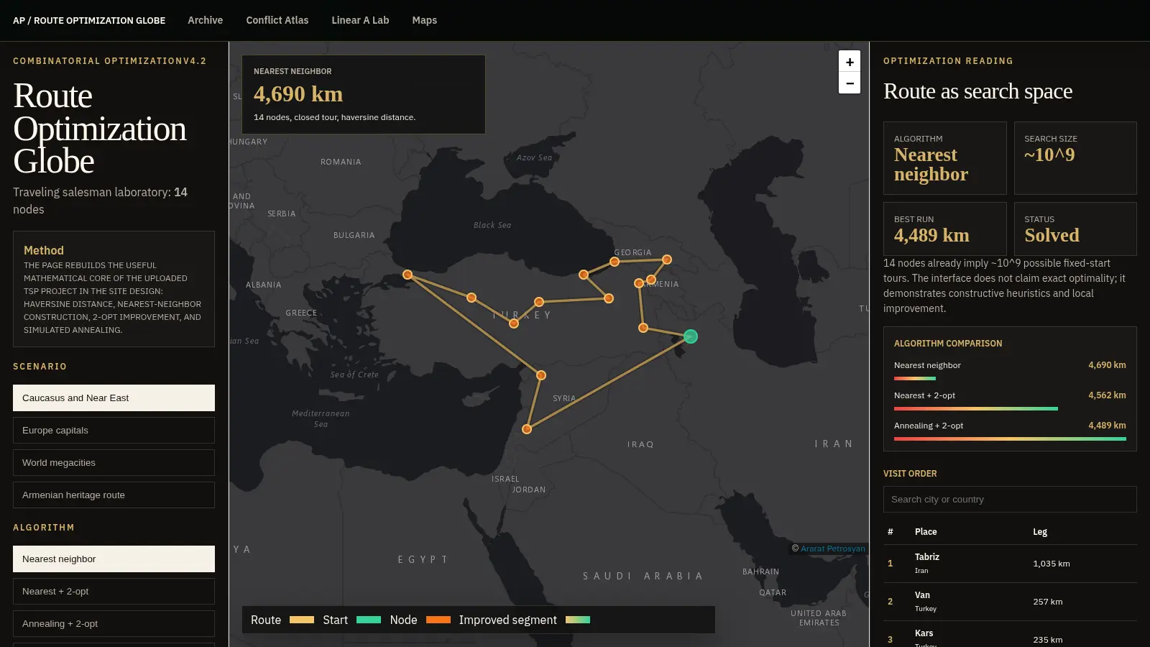Zoom in on the map
This screenshot has width=1150, height=647.
850,62
